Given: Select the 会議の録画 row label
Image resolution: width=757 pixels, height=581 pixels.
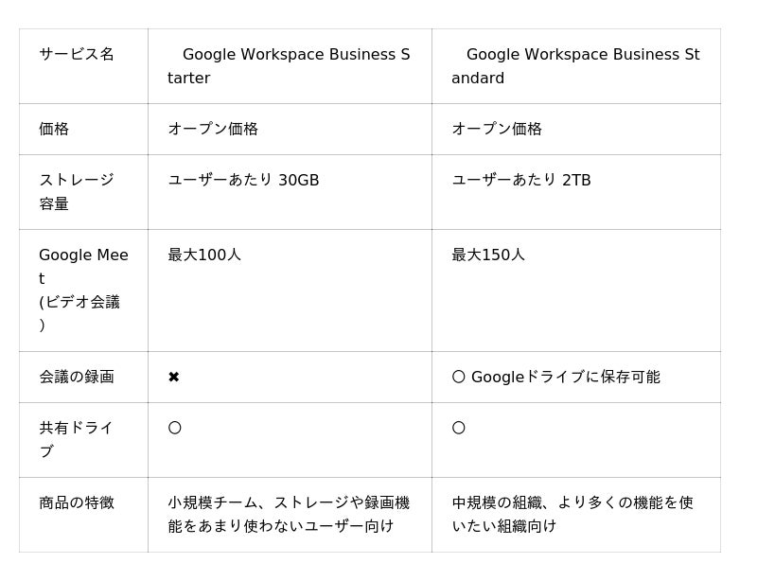Looking at the screenshot, I should click(x=77, y=377).
